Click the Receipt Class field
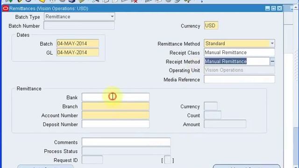Image resolution: width=299 pixels, height=168 pixels. [239, 53]
